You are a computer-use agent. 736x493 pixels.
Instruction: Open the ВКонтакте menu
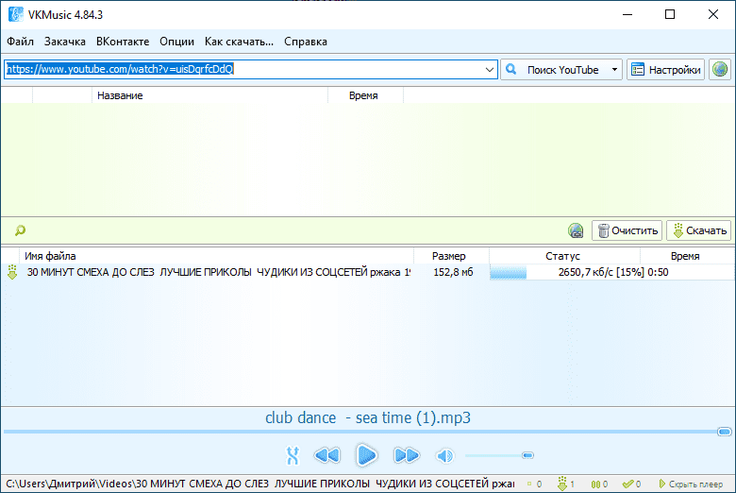(123, 42)
